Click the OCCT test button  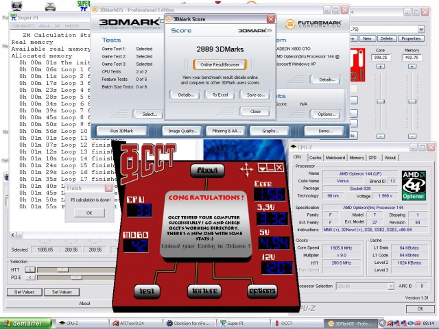coord(146,291)
